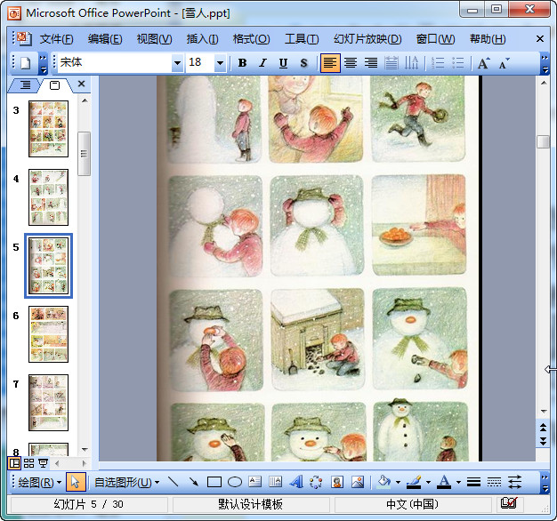Switch to Normal view icon
The width and height of the screenshot is (557, 521).
pyautogui.click(x=14, y=463)
